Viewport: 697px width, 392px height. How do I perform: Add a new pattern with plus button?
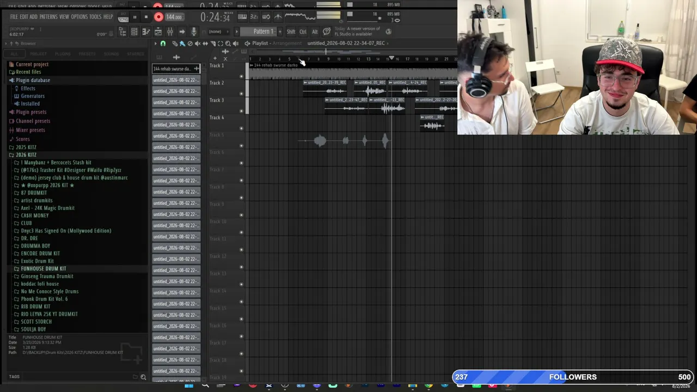tap(279, 32)
